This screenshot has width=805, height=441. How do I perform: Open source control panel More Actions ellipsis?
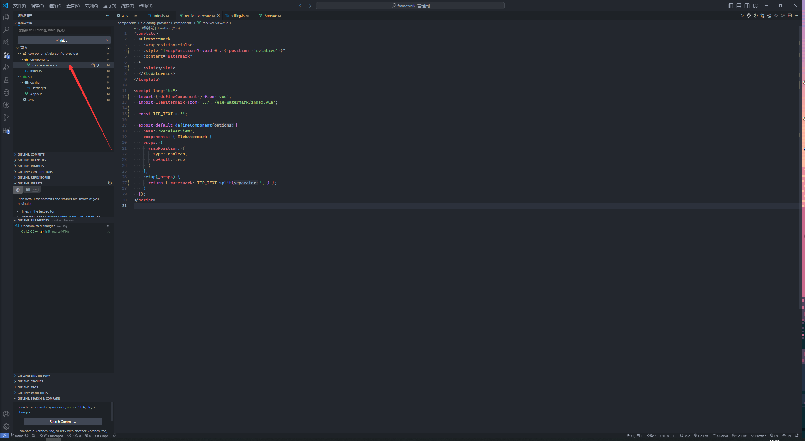click(108, 16)
